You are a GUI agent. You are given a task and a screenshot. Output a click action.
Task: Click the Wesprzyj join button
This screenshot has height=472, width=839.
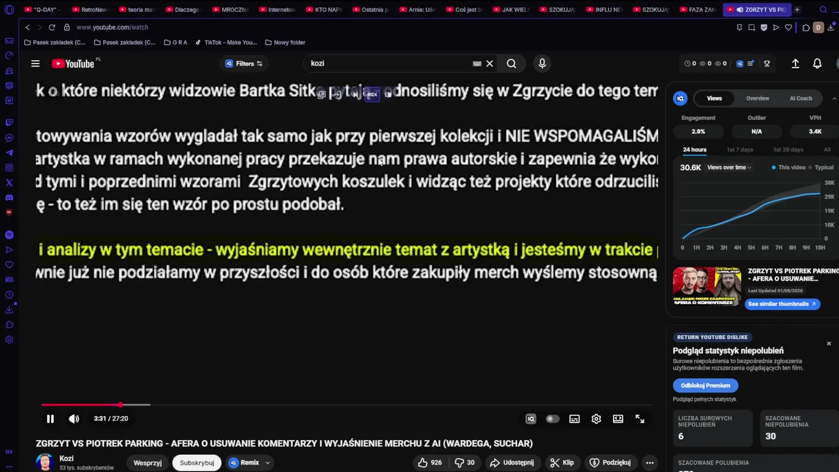pyautogui.click(x=147, y=463)
